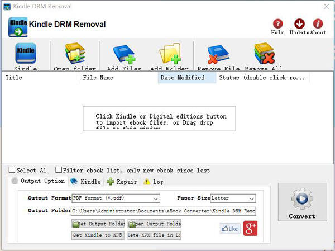Switch to the Log tab
Image resolution: width=335 pixels, height=251 pixels.
(x=154, y=182)
